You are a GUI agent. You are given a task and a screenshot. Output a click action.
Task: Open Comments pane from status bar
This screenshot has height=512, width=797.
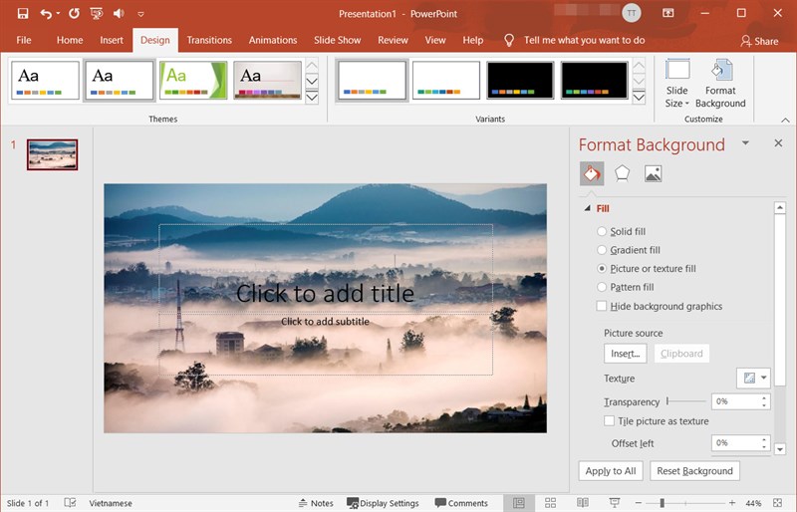pyautogui.click(x=461, y=503)
